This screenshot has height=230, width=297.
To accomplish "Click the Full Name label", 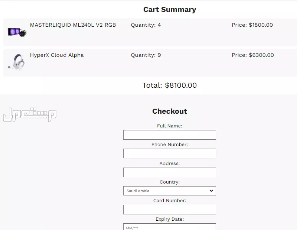I will pyautogui.click(x=169, y=126).
